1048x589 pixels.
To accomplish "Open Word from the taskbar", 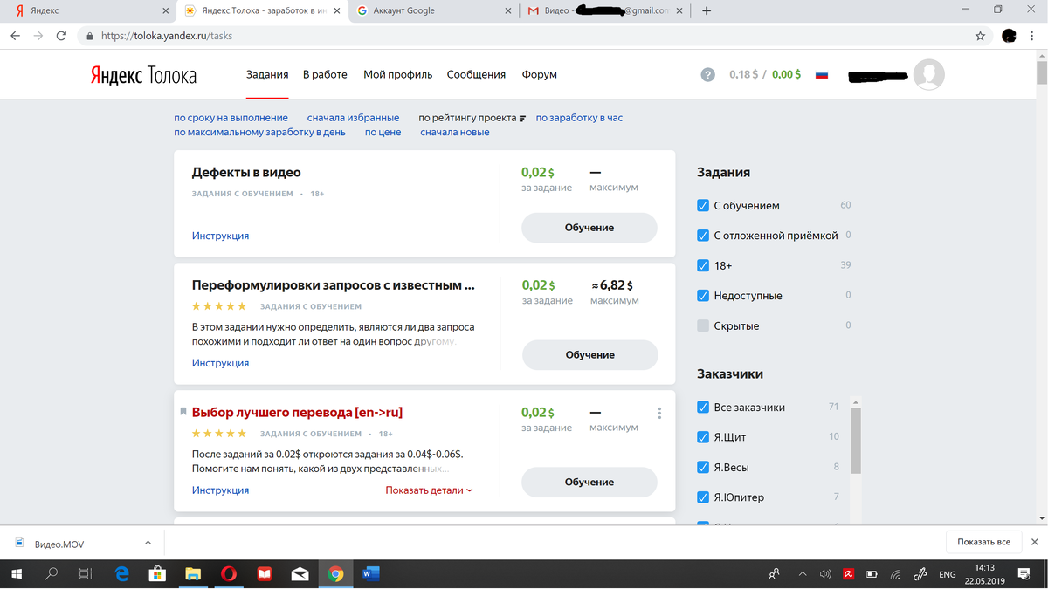I will click(370, 573).
